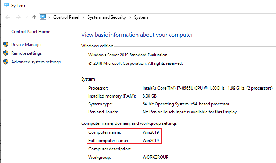Click the System type: label
276x163 pixels.
tap(100, 104)
